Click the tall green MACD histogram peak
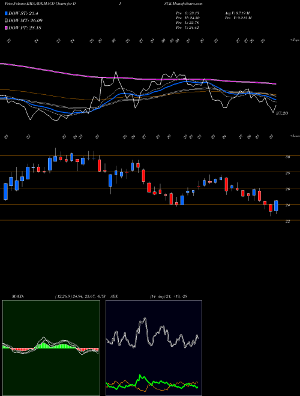The image size is (300, 396). click(x=44, y=345)
